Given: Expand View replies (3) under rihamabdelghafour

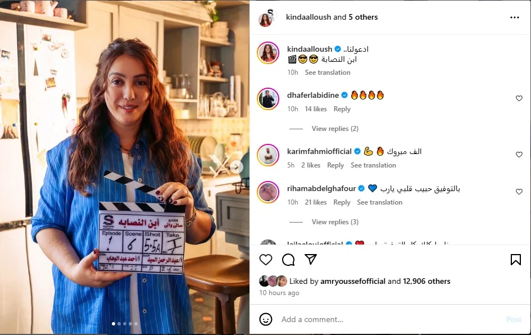Looking at the screenshot, I should click(x=335, y=222).
